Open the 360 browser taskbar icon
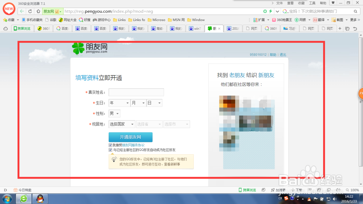The width and height of the screenshot is (363, 204). [24, 199]
